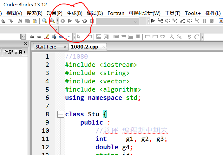Click the Step into instruction icon

197,21
